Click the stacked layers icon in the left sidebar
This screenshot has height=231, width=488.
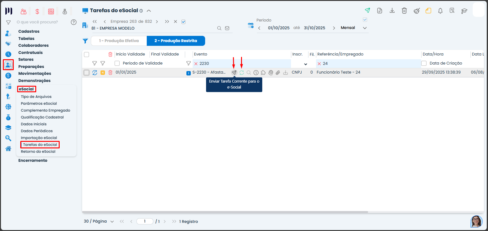[x=8, y=128]
